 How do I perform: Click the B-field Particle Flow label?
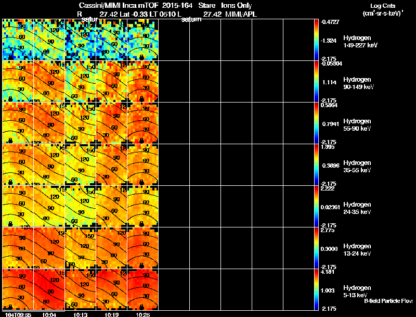[x=388, y=301]
